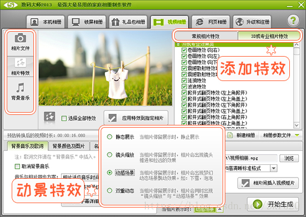Screen dimensions: 306x217
Task: Uncheck 掀开式翻页特效 (左下角掀开)
Action: tap(184, 105)
